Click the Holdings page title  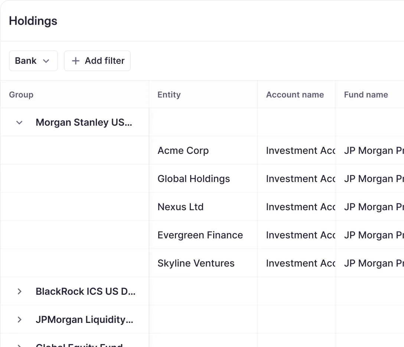coord(33,21)
